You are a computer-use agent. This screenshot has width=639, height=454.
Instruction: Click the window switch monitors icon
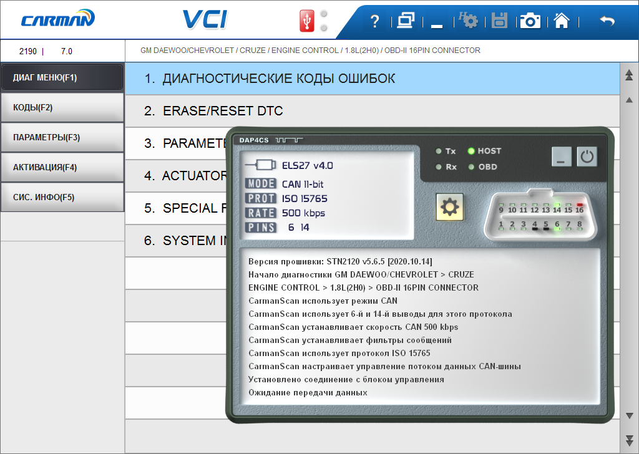tap(406, 21)
